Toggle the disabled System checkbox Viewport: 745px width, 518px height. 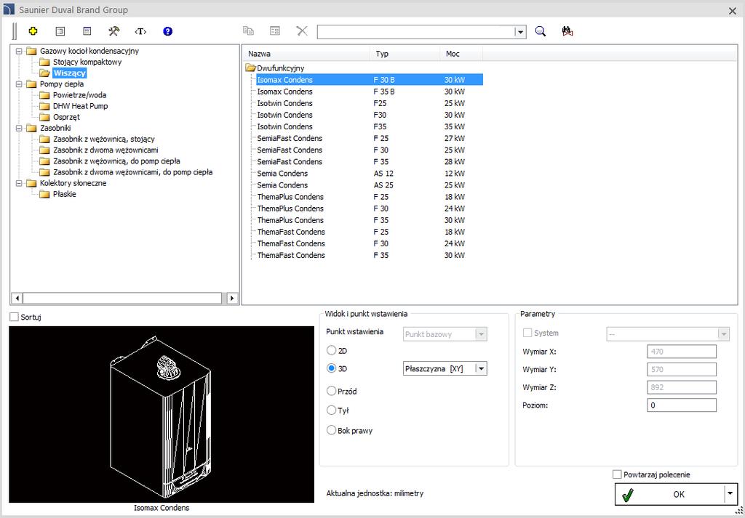[x=527, y=333]
